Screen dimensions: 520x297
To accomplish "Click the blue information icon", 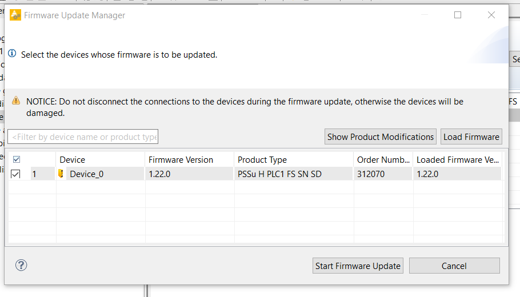I will pos(12,53).
